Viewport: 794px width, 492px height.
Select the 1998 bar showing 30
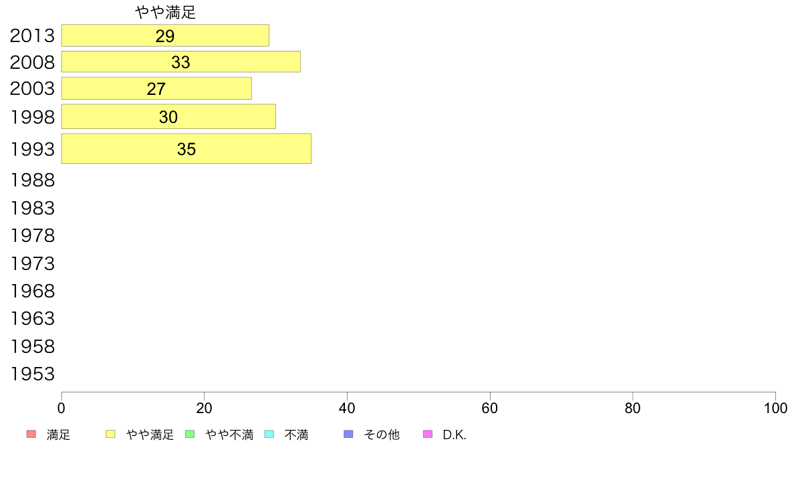click(168, 116)
